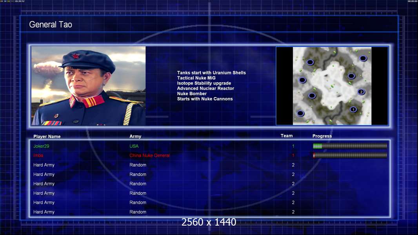Click General Tao's portrait image
The width and height of the screenshot is (418, 235).
[x=89, y=86]
